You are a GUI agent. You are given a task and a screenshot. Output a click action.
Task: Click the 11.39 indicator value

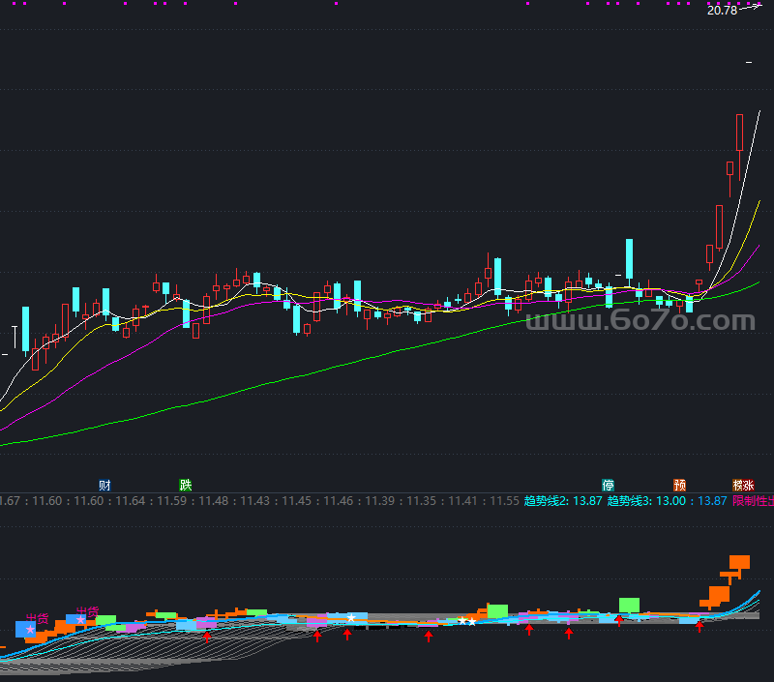379,501
